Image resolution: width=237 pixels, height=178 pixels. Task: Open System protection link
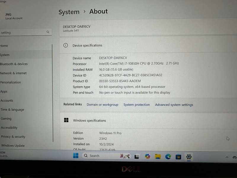click(x=137, y=105)
